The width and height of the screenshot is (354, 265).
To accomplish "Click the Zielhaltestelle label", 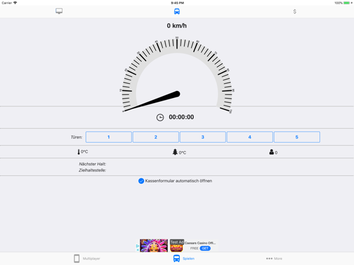I will pyautogui.click(x=92, y=170).
